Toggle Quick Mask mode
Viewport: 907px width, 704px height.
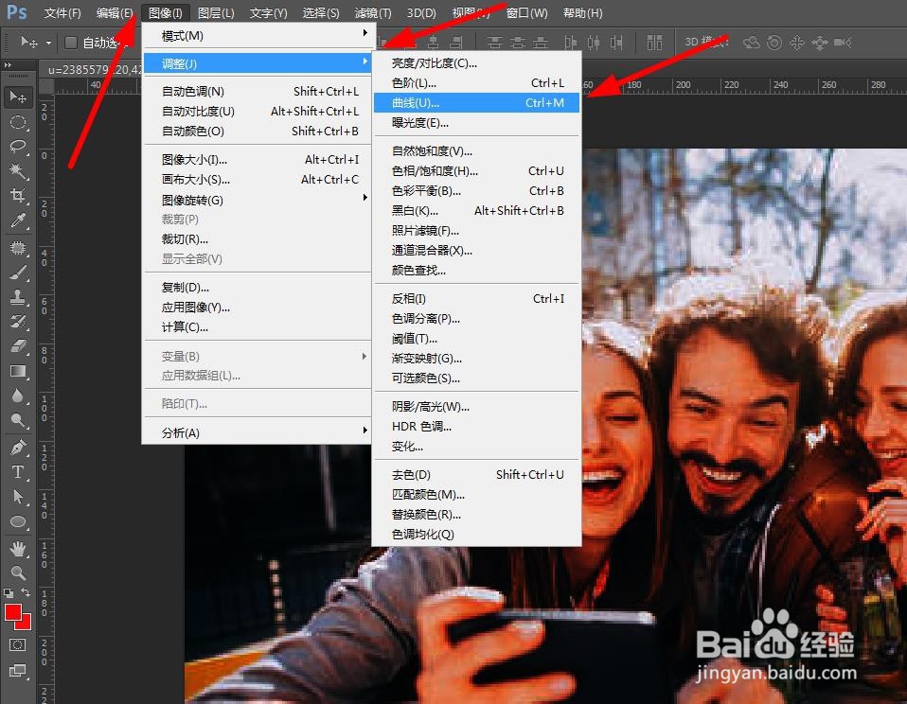[17, 646]
